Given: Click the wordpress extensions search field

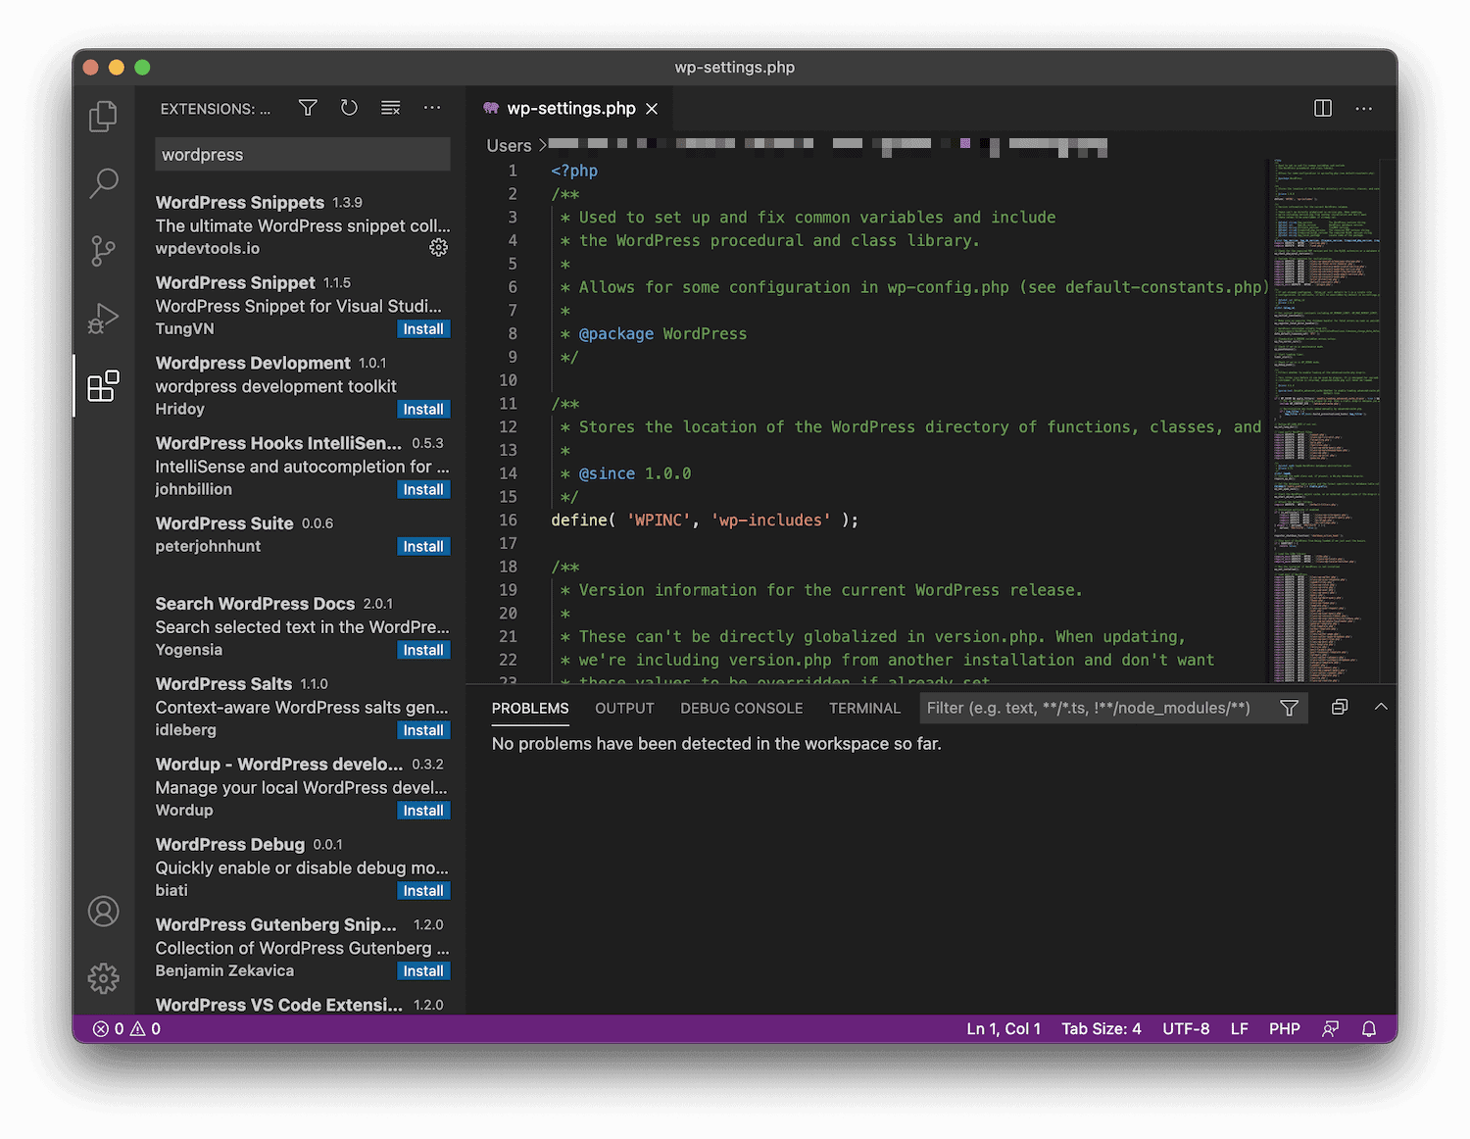Looking at the screenshot, I should pyautogui.click(x=301, y=154).
